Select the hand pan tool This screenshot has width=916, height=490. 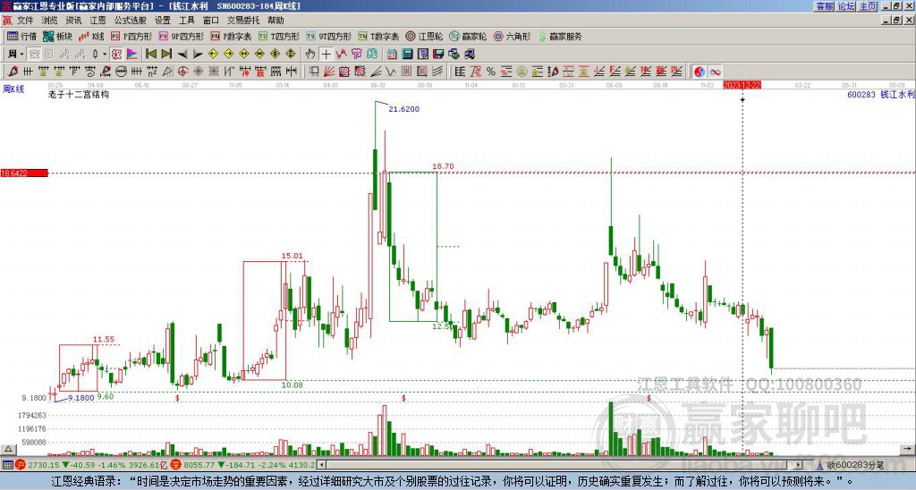click(310, 55)
